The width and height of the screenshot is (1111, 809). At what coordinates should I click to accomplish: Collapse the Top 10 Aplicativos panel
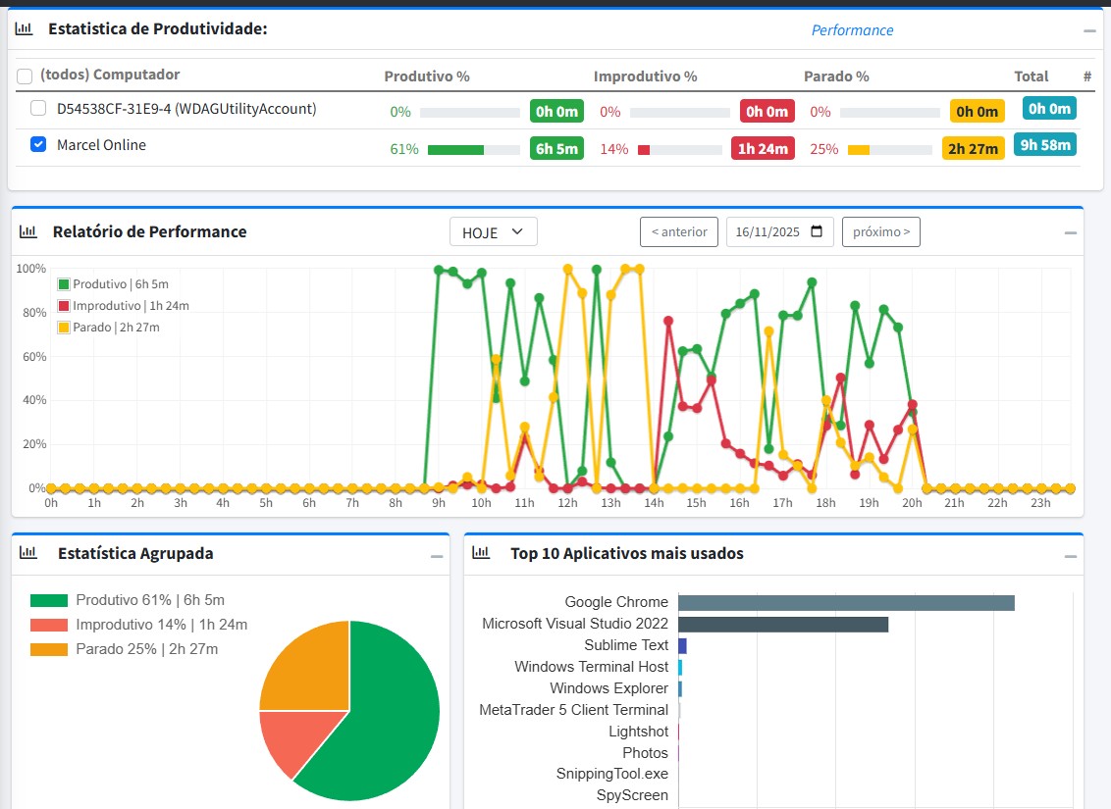(1071, 556)
